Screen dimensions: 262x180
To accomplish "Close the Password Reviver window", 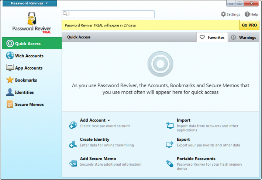I will pyautogui.click(x=251, y=3).
